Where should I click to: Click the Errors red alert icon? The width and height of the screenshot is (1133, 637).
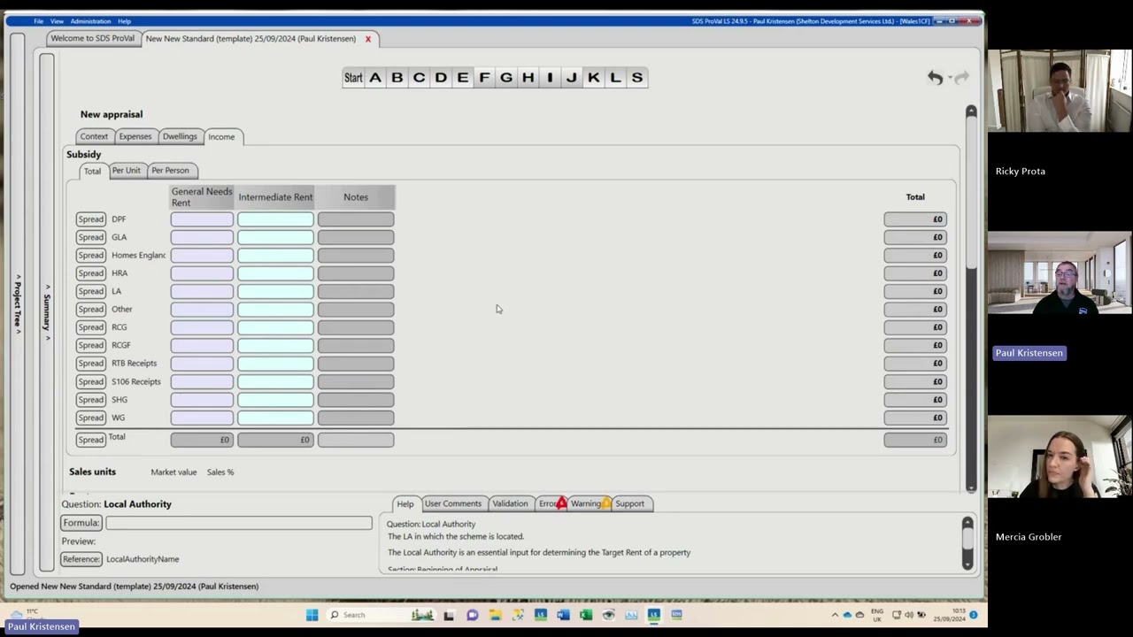(561, 503)
